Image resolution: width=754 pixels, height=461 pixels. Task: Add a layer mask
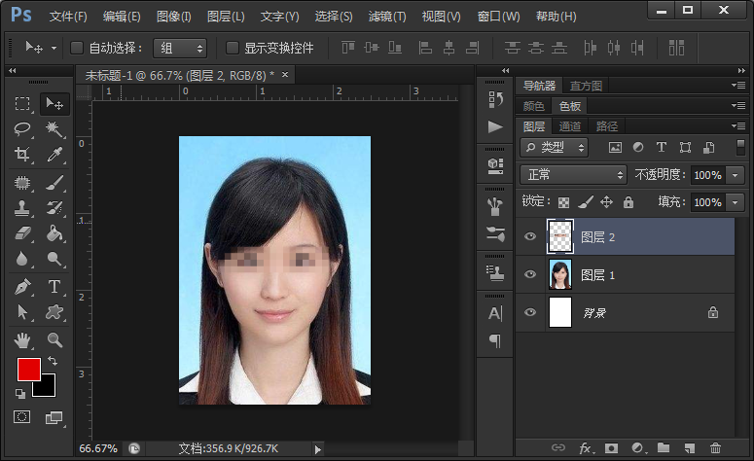click(611, 448)
